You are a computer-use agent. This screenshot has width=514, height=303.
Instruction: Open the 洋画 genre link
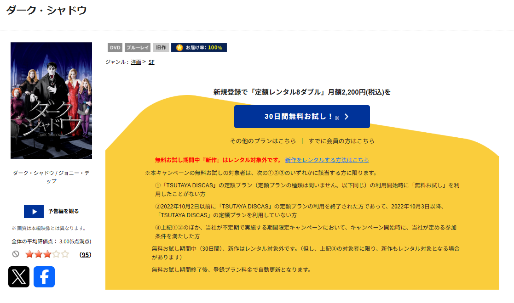(x=136, y=62)
